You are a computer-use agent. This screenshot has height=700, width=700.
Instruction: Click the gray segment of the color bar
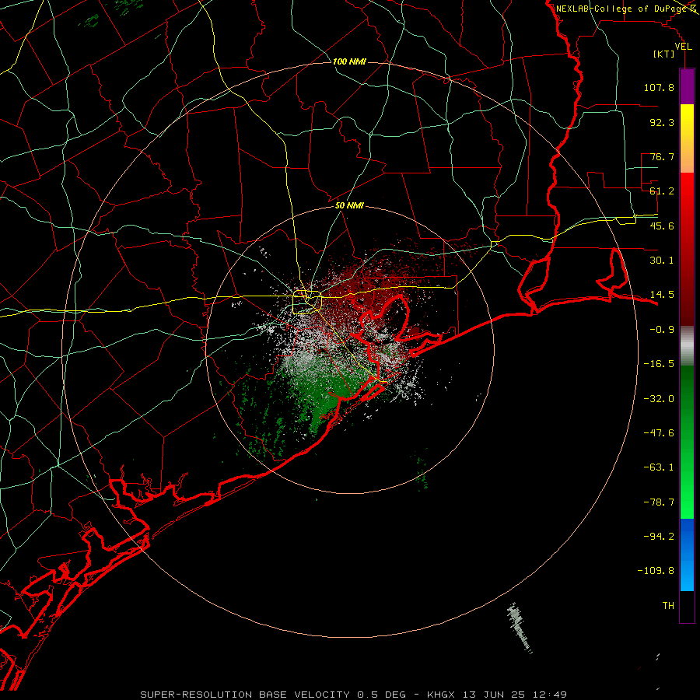[687, 345]
